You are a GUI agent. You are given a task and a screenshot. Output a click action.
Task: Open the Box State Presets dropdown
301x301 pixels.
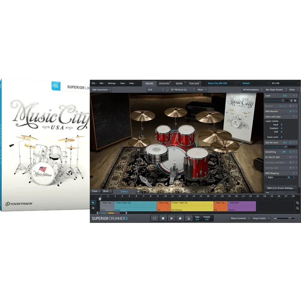click(x=276, y=90)
